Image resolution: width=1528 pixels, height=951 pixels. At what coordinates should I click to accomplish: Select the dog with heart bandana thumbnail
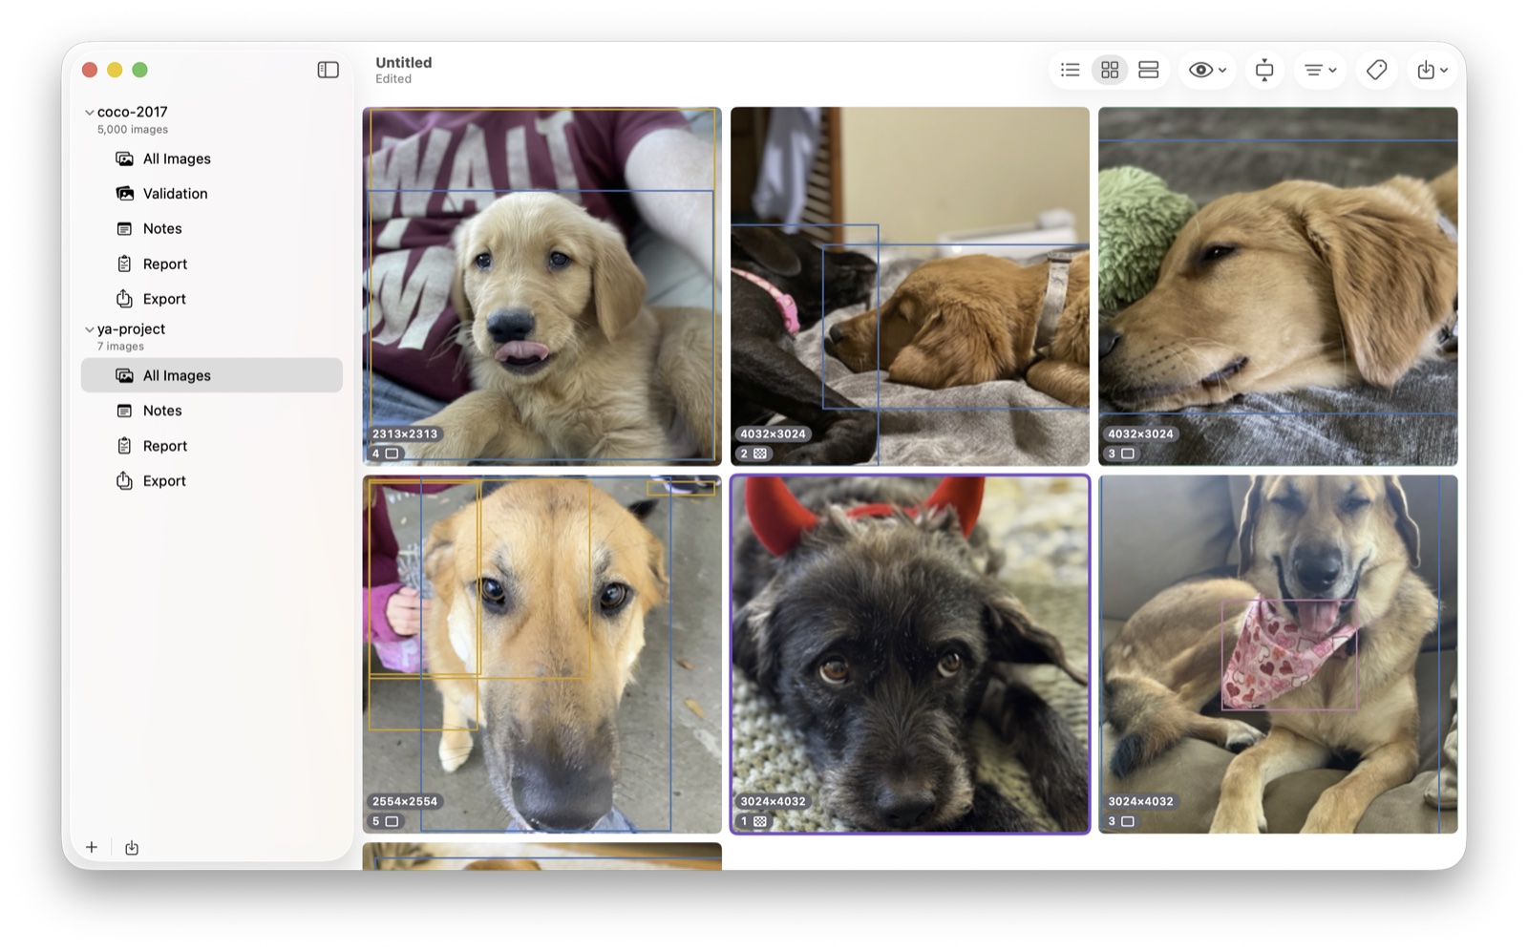coord(1278,654)
